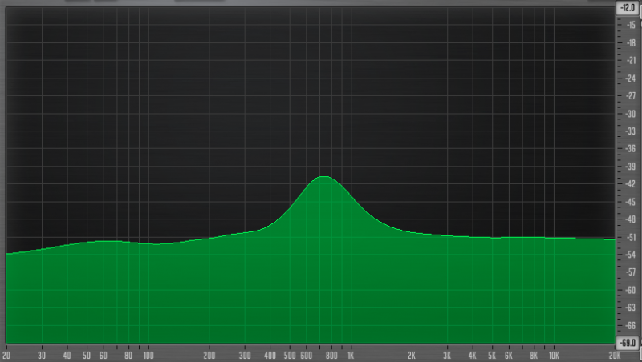
Task: Click the 10K frequency axis label
Action: (x=553, y=355)
